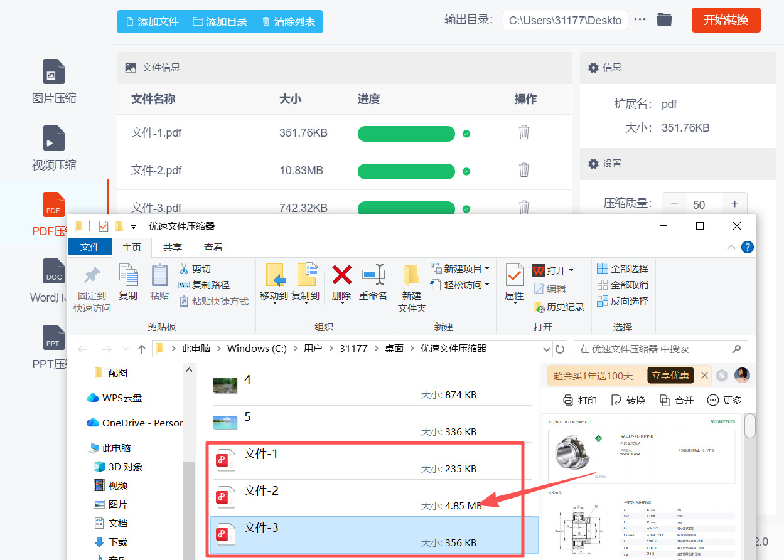784x560 pixels.
Task: Click the progress bar of 文件-2.pdf
Action: [x=406, y=171]
